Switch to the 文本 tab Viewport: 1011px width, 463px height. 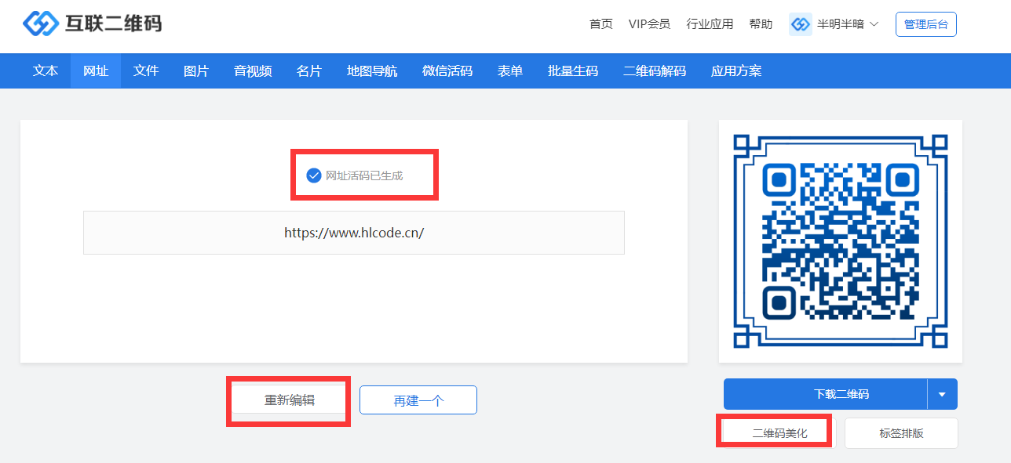click(46, 71)
